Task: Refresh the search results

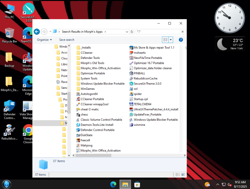Action: pos(132,32)
